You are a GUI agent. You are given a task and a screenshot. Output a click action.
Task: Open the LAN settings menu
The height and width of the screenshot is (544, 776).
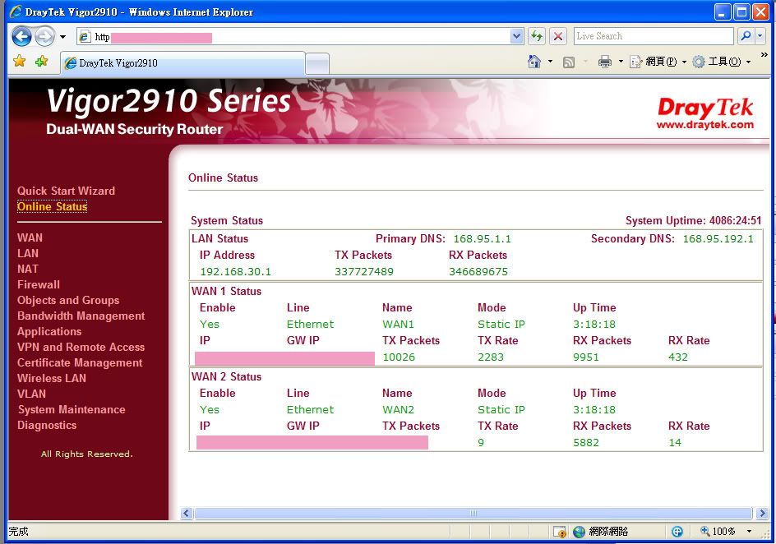[x=28, y=253]
